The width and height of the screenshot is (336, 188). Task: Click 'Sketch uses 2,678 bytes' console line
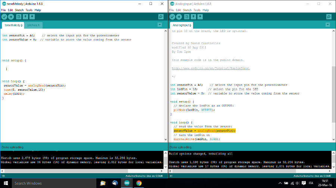(x=69, y=158)
